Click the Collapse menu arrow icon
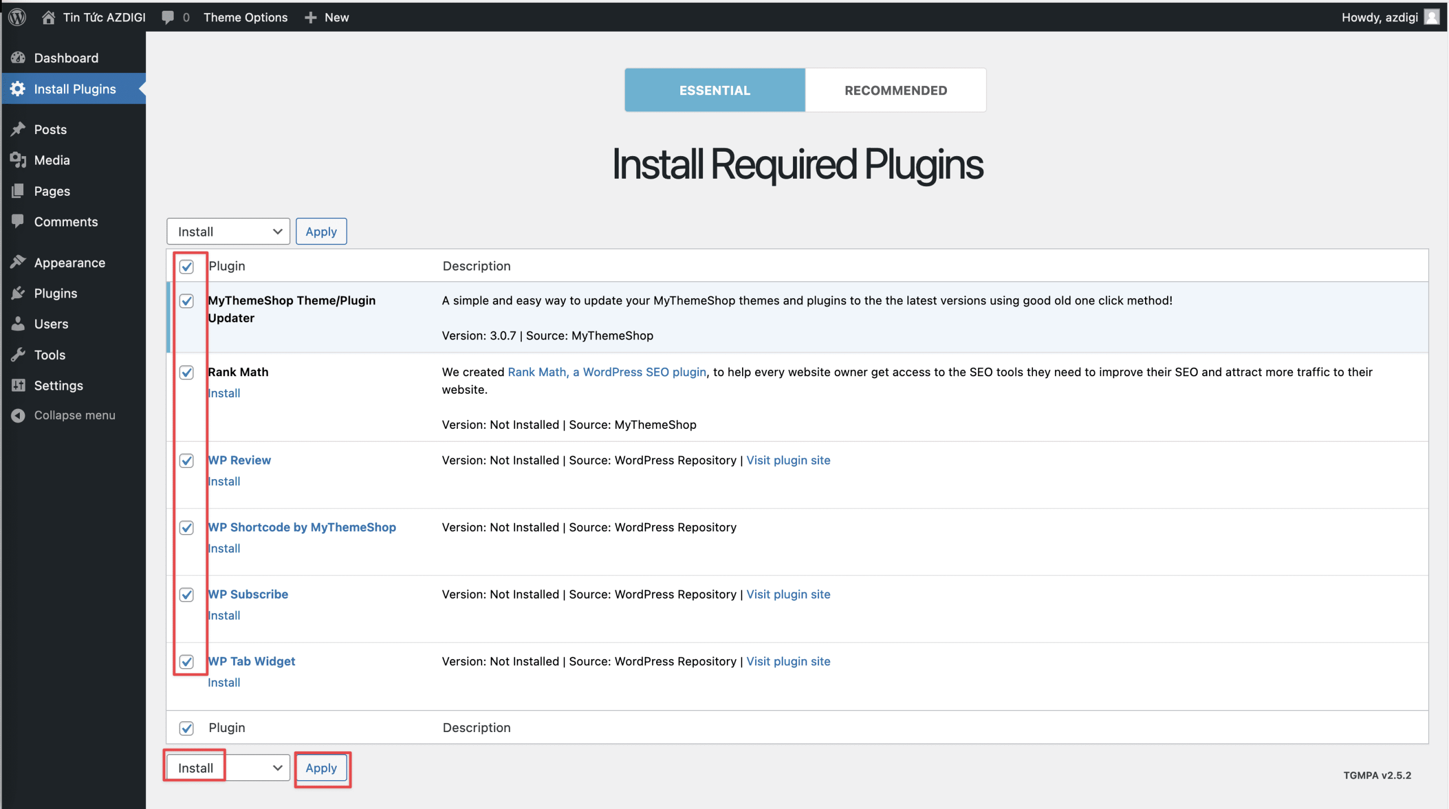 18,415
